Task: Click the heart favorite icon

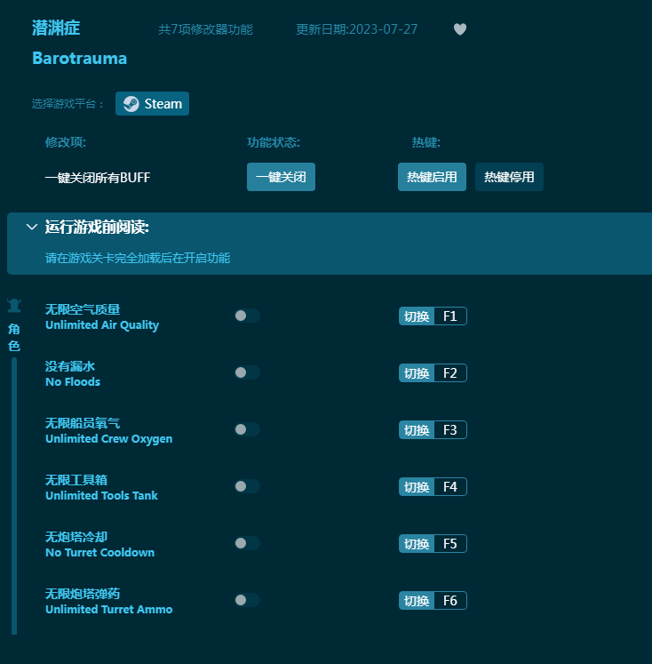Action: [460, 29]
